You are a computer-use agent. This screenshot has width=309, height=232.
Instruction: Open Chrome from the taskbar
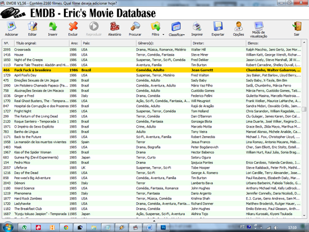coord(66,228)
